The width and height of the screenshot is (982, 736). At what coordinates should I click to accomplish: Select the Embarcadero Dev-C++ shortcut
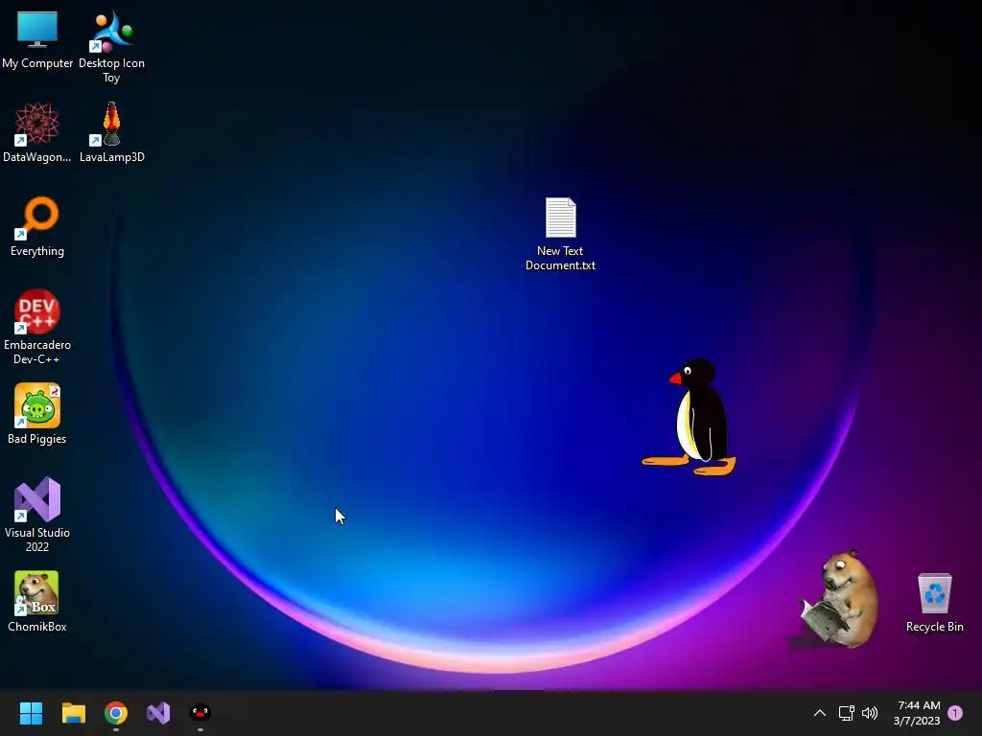(37, 327)
